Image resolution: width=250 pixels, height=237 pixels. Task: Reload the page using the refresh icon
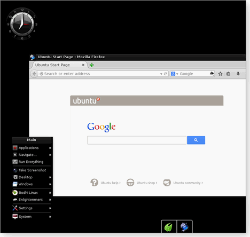165,74
